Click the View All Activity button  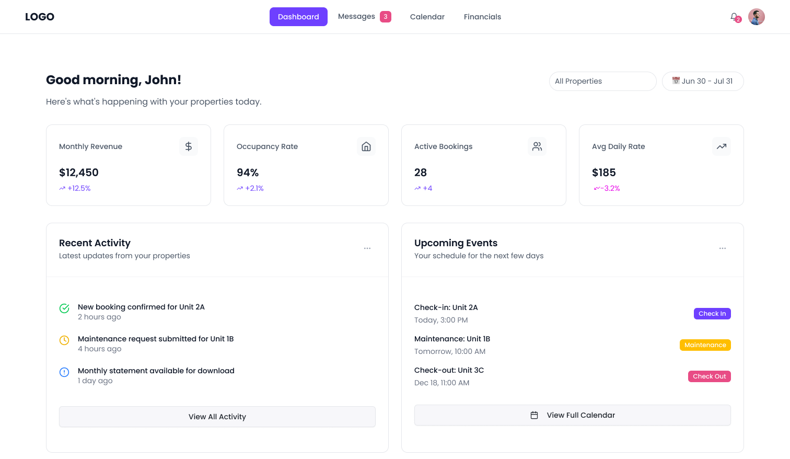[217, 417]
